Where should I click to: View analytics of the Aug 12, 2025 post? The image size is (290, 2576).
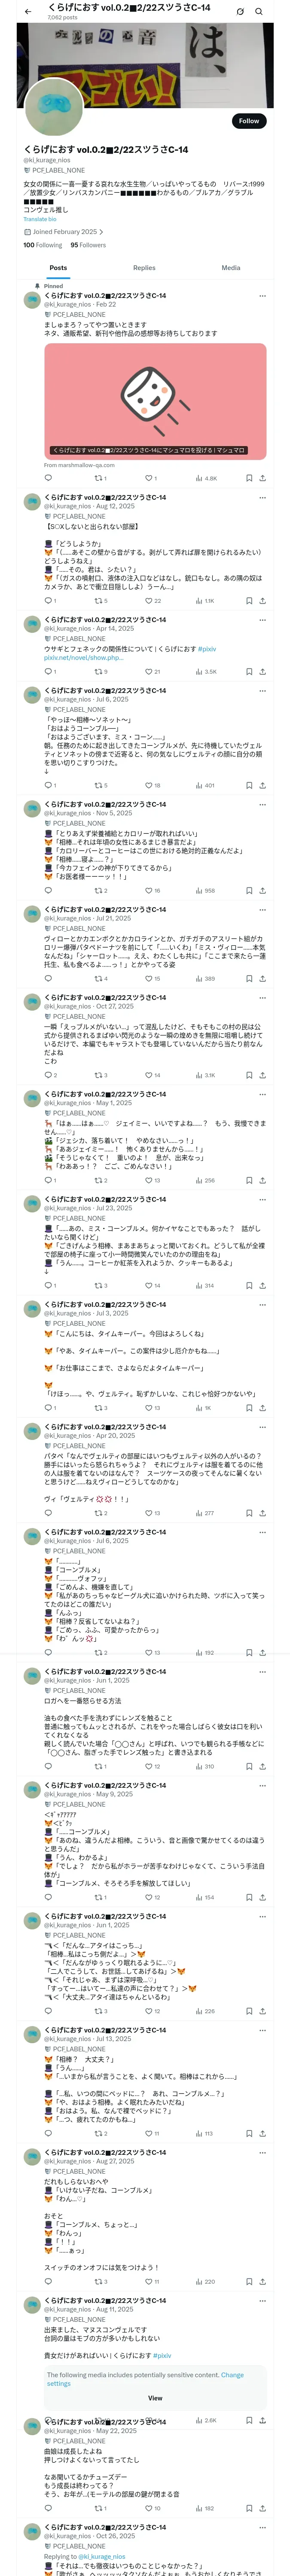[205, 601]
